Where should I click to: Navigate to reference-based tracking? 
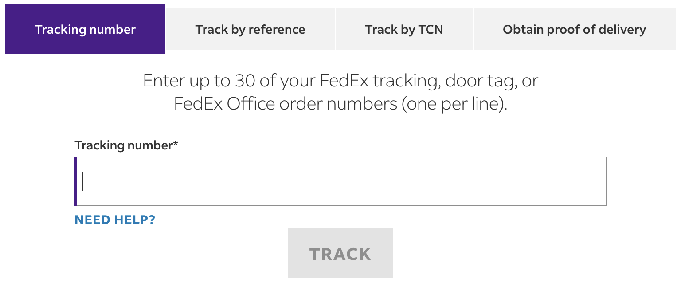[x=250, y=29]
